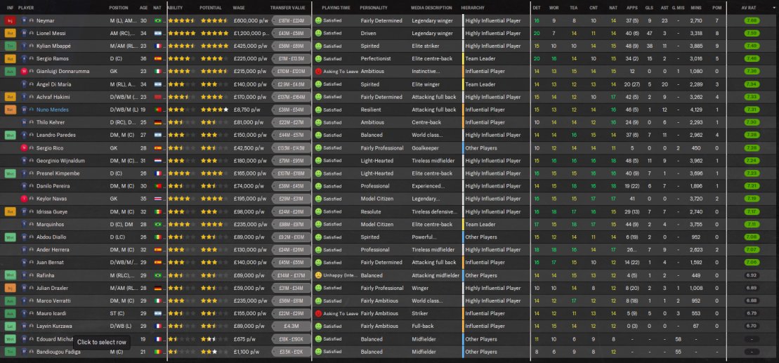The height and width of the screenshot is (363, 779).
Task: Click Leandro Paredes' green Wnt status badge
Action: pos(10,135)
